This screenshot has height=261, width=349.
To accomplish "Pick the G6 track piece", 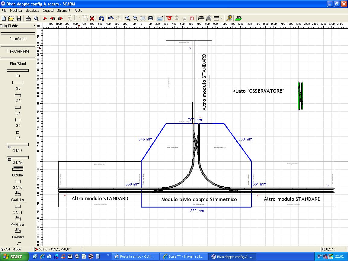I will (18, 135).
